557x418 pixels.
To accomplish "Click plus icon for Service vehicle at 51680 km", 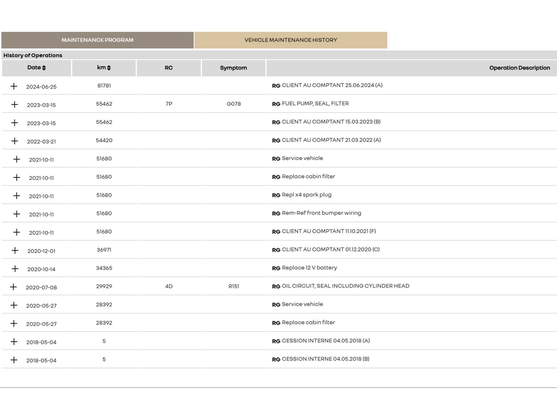I will (x=17, y=159).
